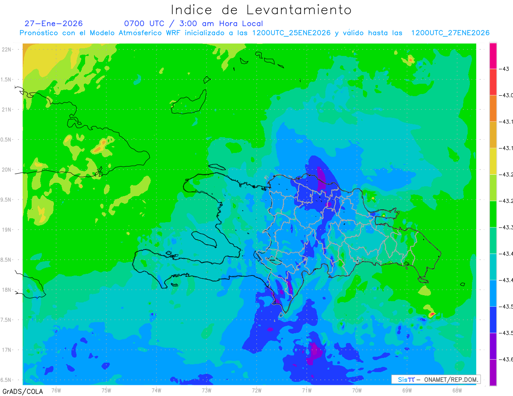Click the "76W" longitude label
The image size is (513, 396).
[x=56, y=390]
